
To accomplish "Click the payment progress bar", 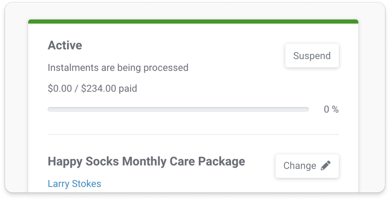I will point(178,109).
